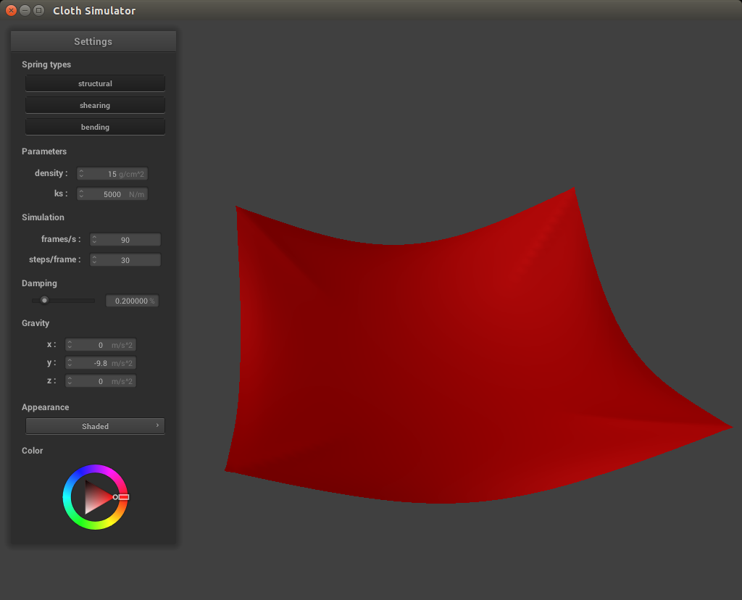The image size is (742, 600).
Task: Click the frames/s spinner arrows
Action: [x=95, y=240]
